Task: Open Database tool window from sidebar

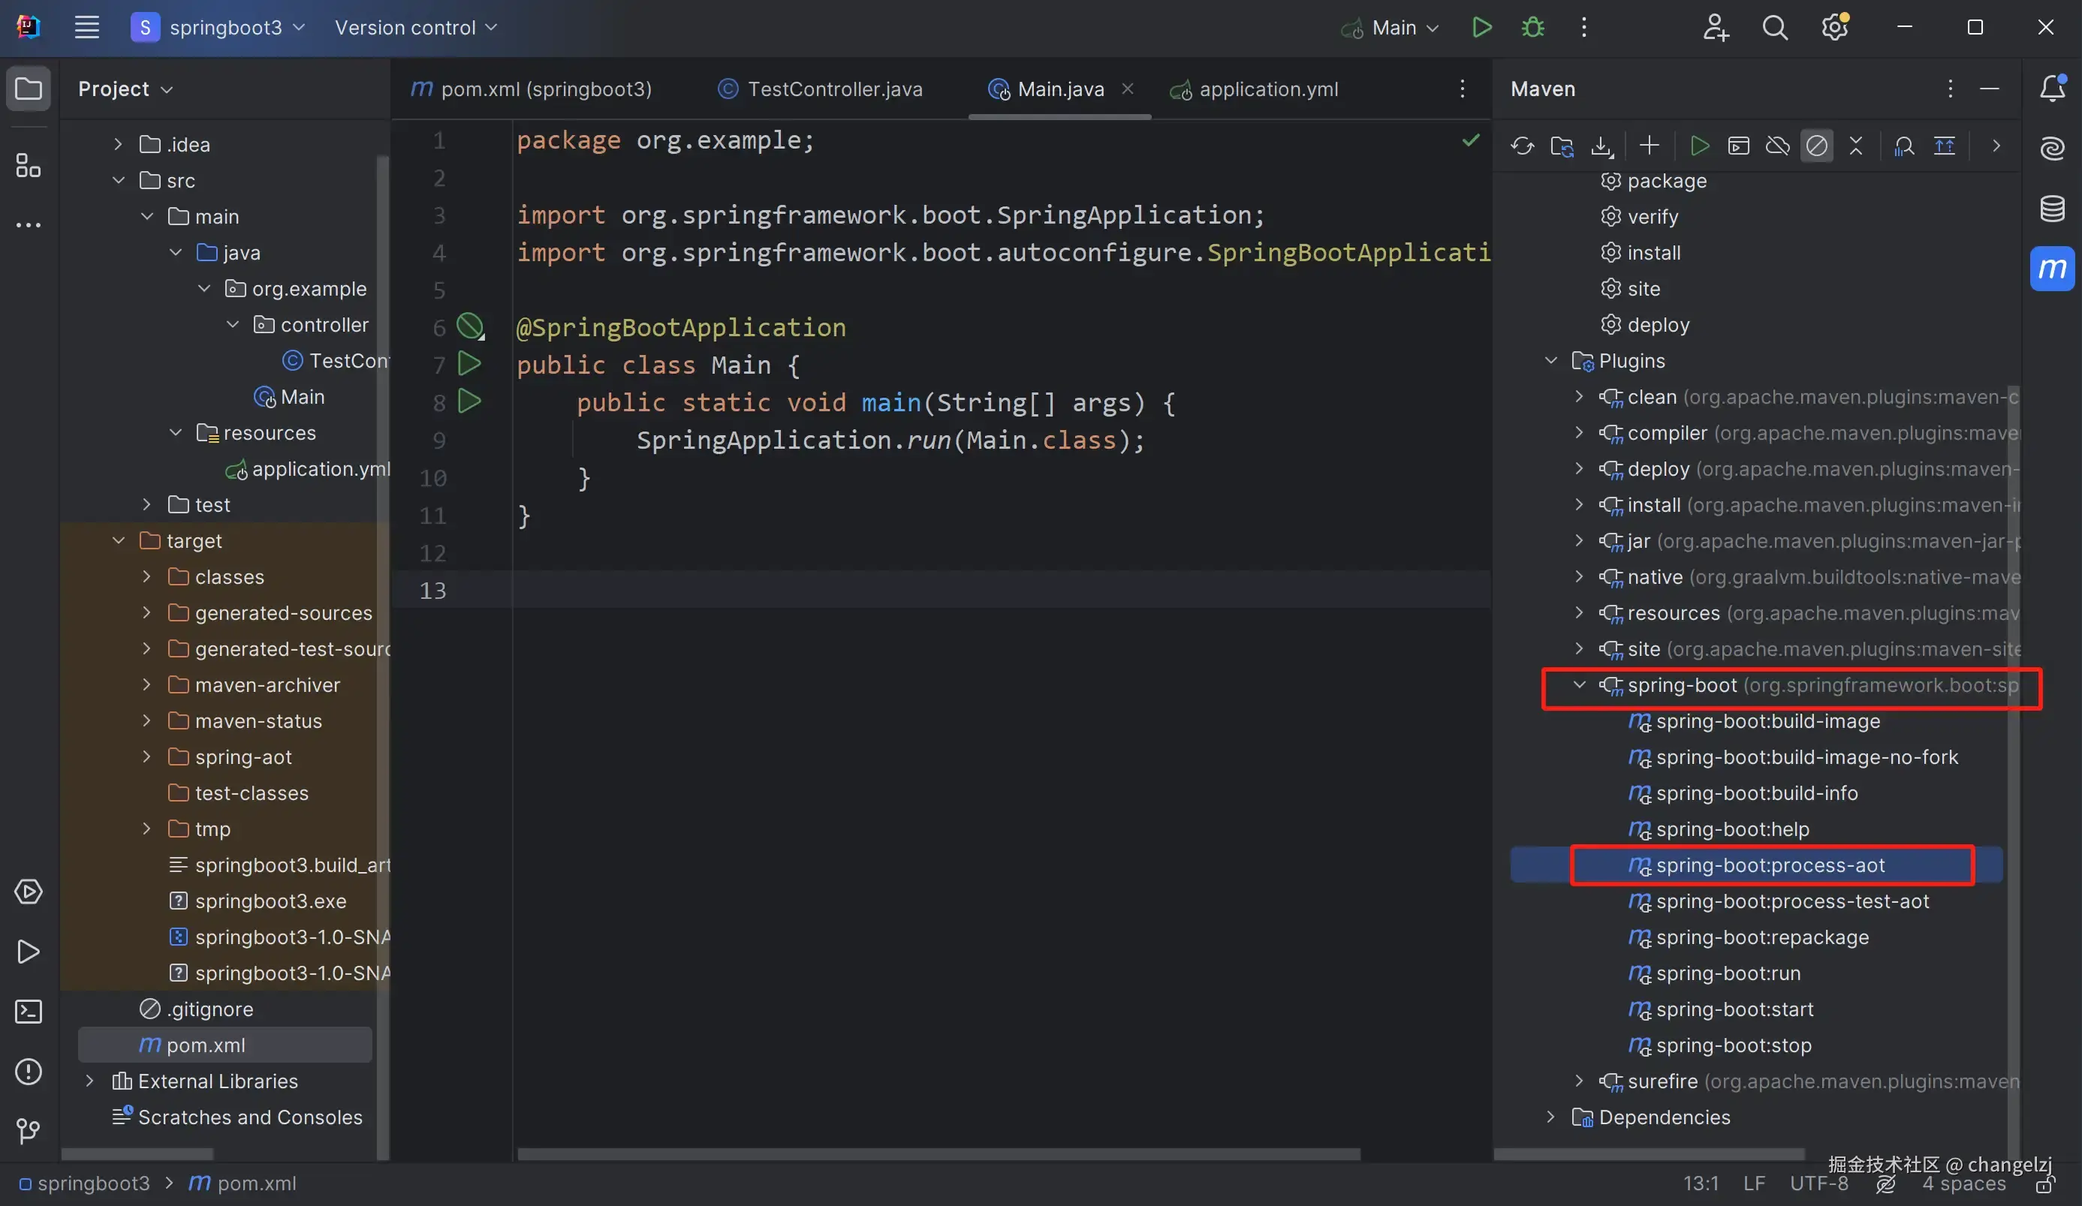Action: click(2052, 208)
